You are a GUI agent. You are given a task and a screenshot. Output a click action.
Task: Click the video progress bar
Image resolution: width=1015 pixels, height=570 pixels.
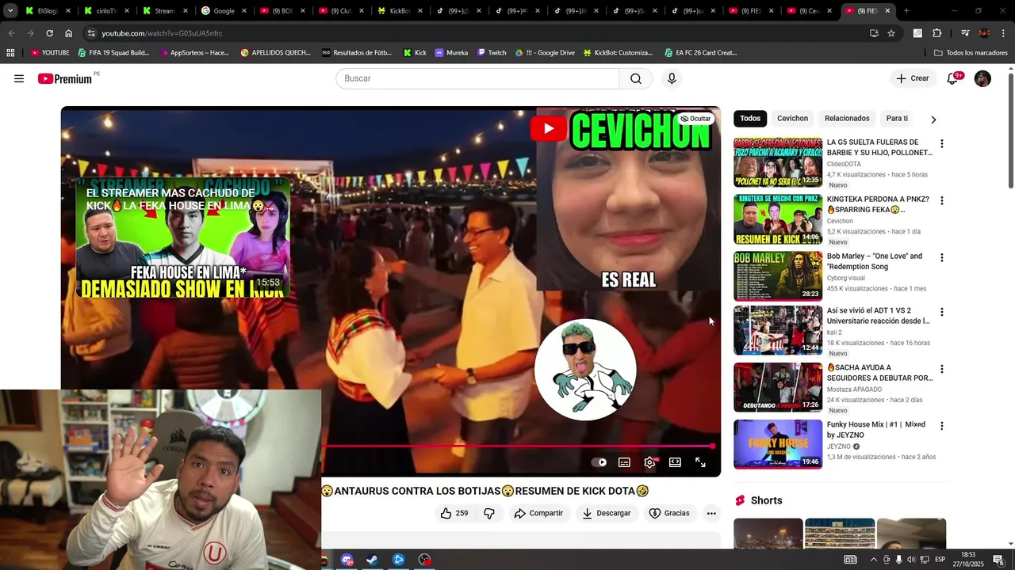(x=518, y=446)
